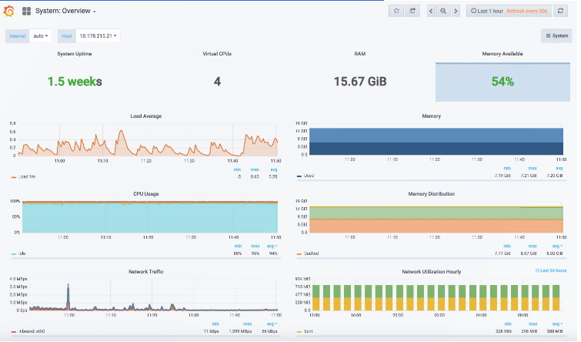Refresh the dashboard now
The height and width of the screenshot is (342, 581).
(x=561, y=11)
